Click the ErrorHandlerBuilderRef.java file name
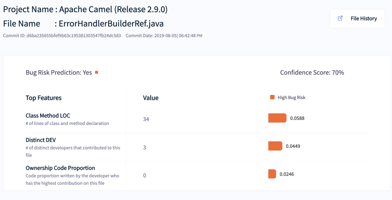 [x=111, y=23]
